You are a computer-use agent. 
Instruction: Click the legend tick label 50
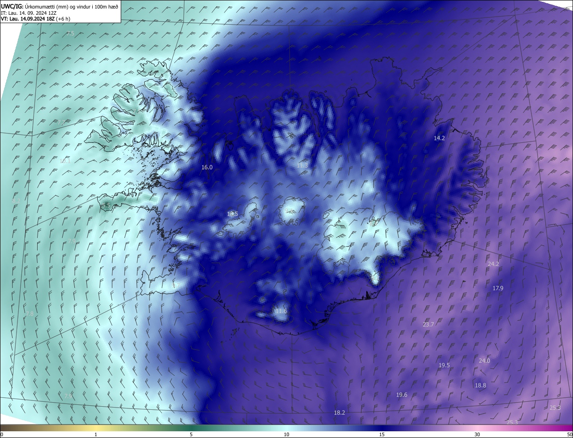tap(569, 435)
